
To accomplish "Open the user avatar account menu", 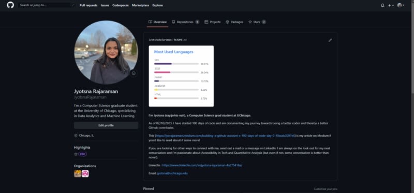I will coord(401,5).
